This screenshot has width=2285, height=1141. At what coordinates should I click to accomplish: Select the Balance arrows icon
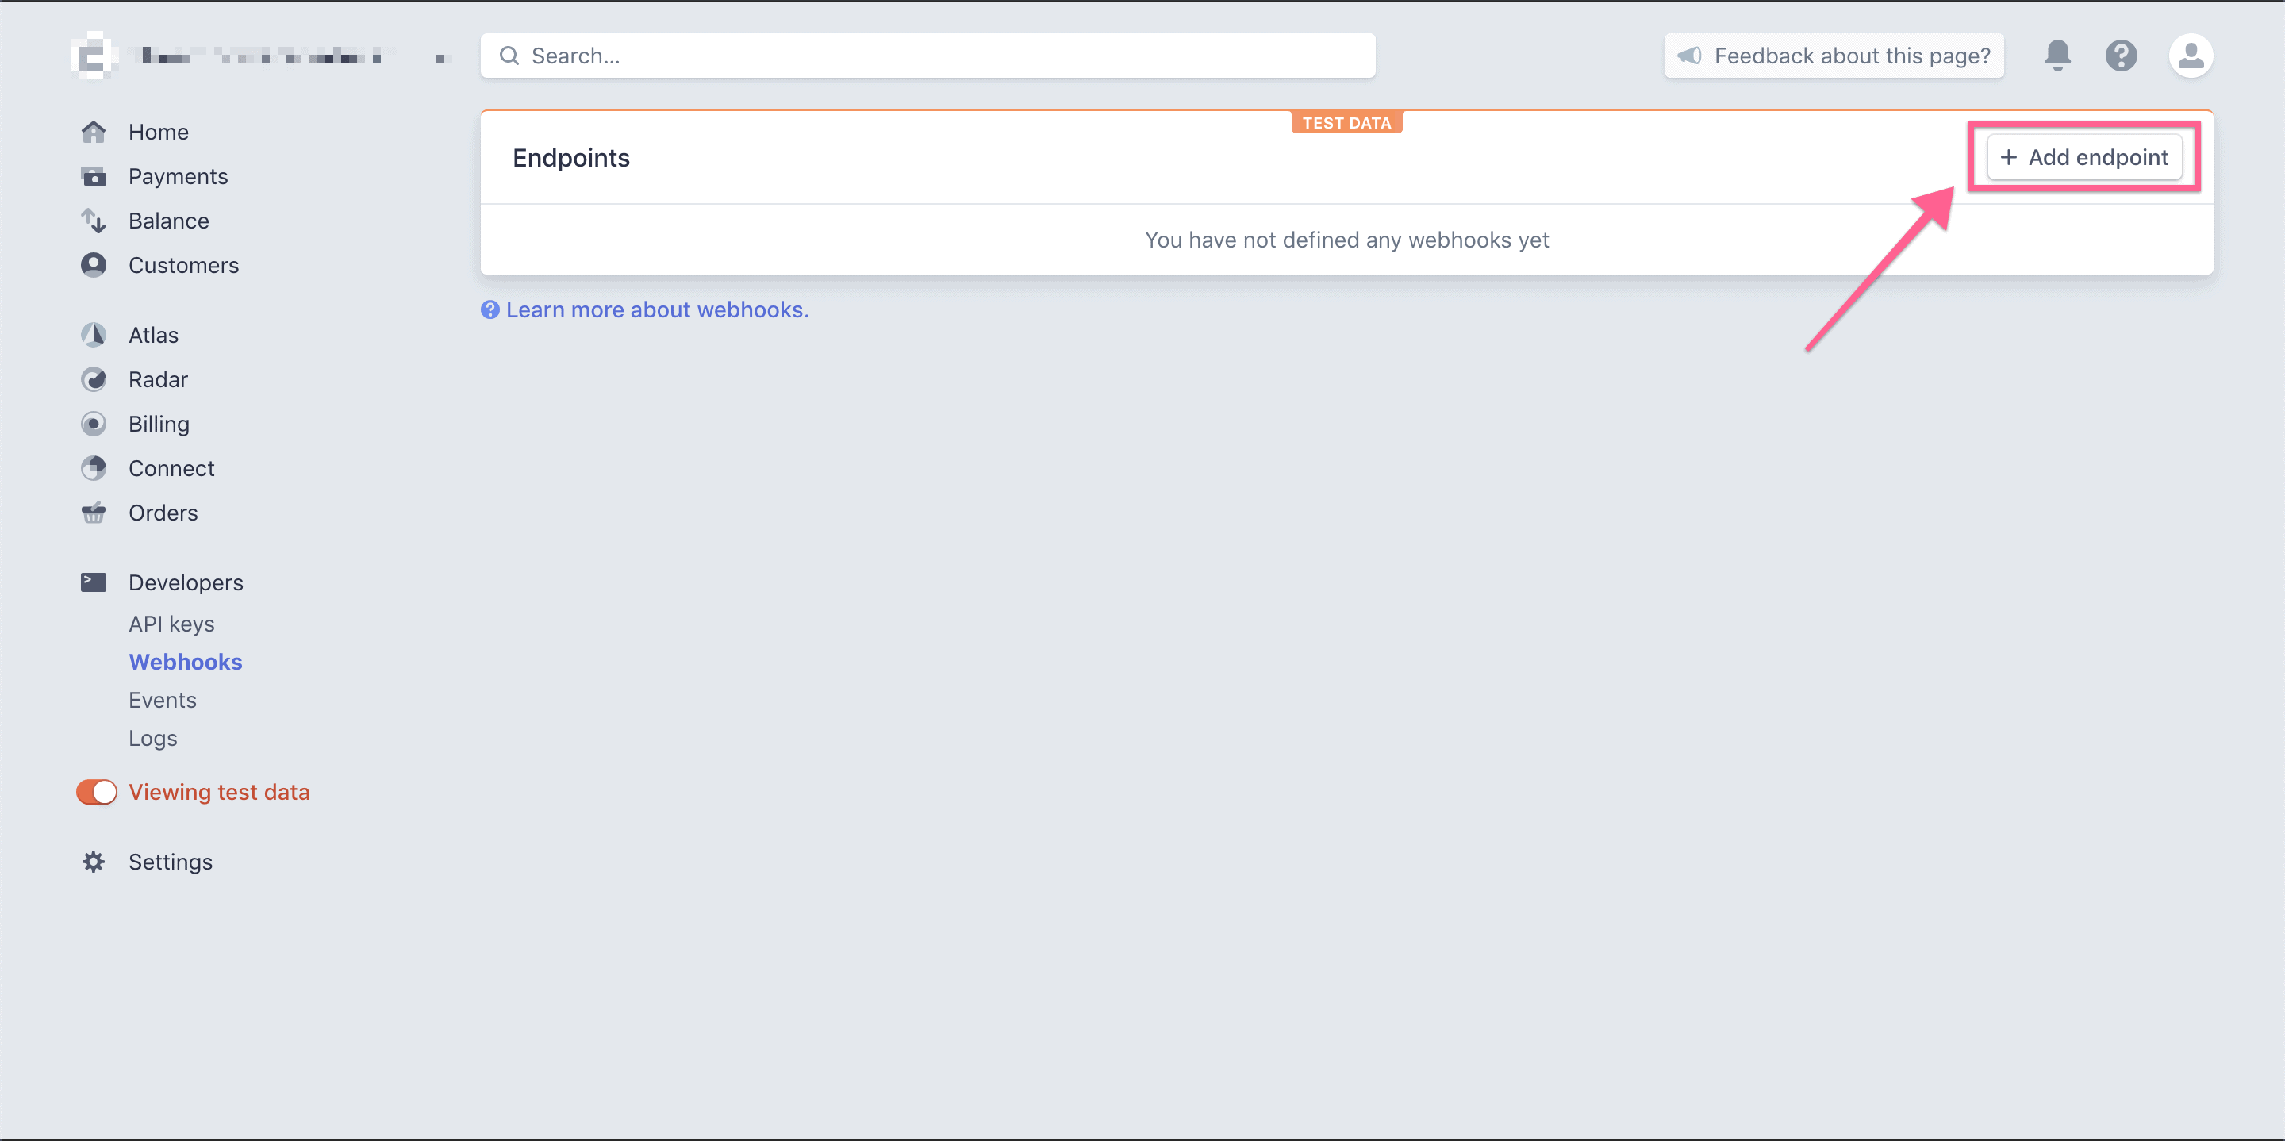click(x=93, y=221)
